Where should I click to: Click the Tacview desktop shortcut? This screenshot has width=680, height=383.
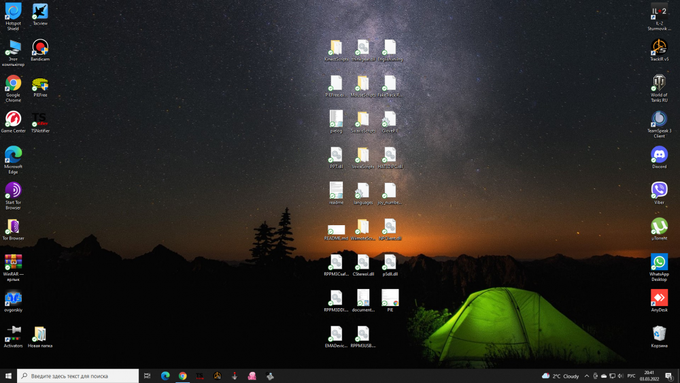[40, 12]
